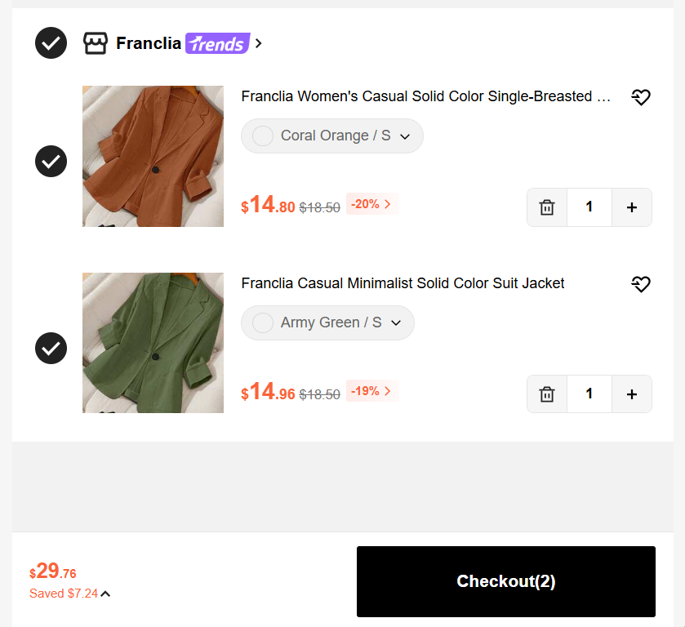Deselect the Army Green suit jacket item
The height and width of the screenshot is (627, 685).
(51, 349)
